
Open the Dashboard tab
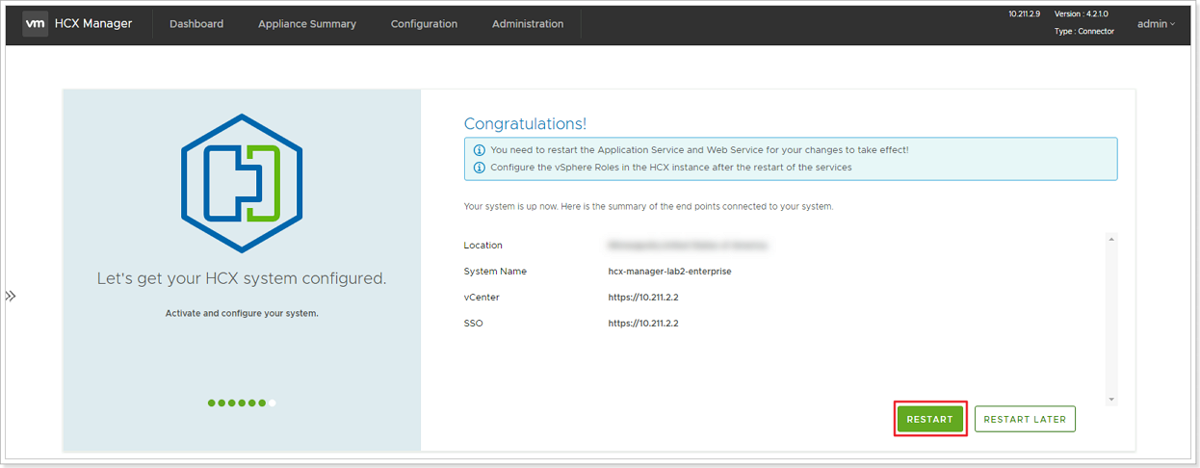(196, 24)
